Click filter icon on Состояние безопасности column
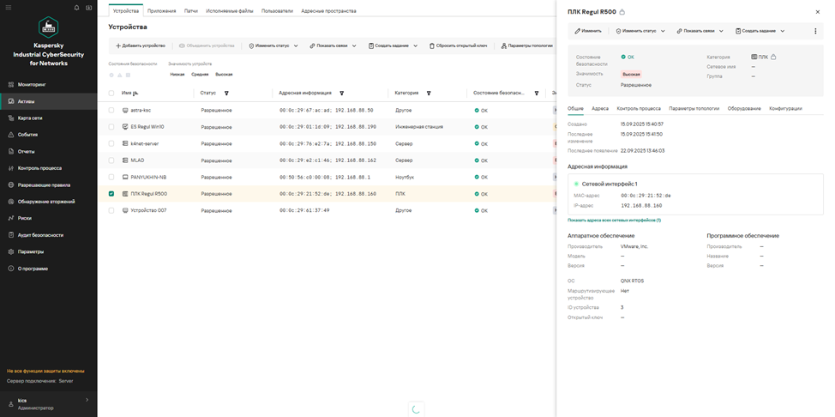Screen dimensions: 835x417 pos(537,93)
